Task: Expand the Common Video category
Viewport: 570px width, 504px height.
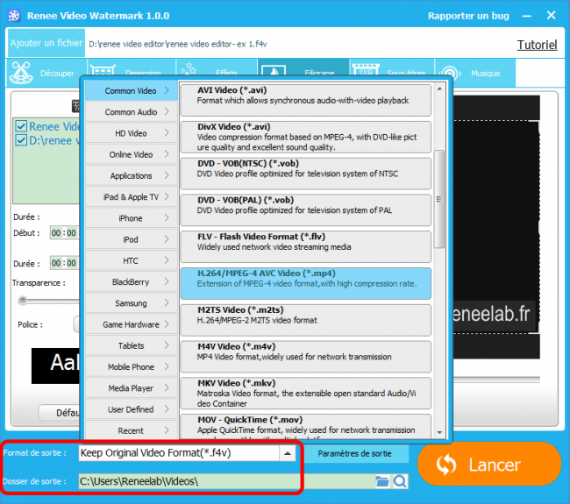Action: click(132, 90)
